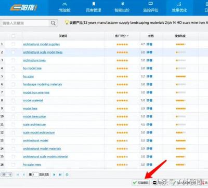
Task: Open the 监控评估 tab
Action: (x=151, y=8)
